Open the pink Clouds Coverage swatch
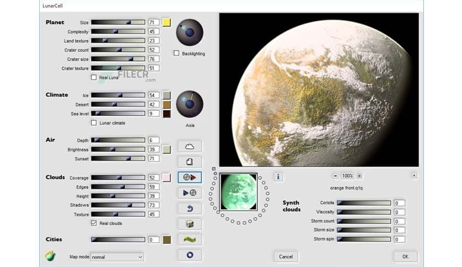This screenshot has height=267, width=462. pyautogui.click(x=166, y=178)
